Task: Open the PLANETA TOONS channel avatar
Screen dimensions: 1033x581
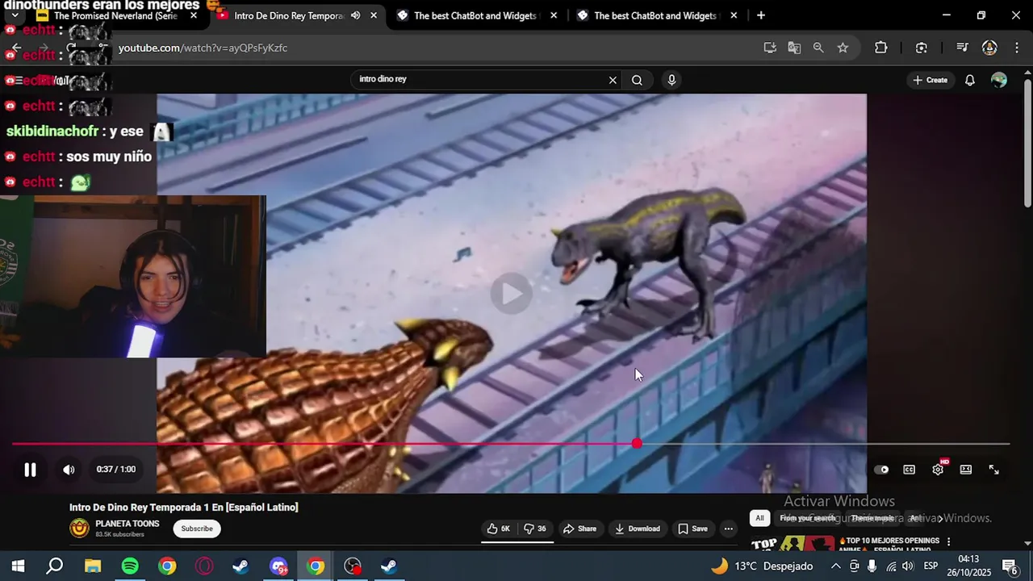Action: point(79,529)
